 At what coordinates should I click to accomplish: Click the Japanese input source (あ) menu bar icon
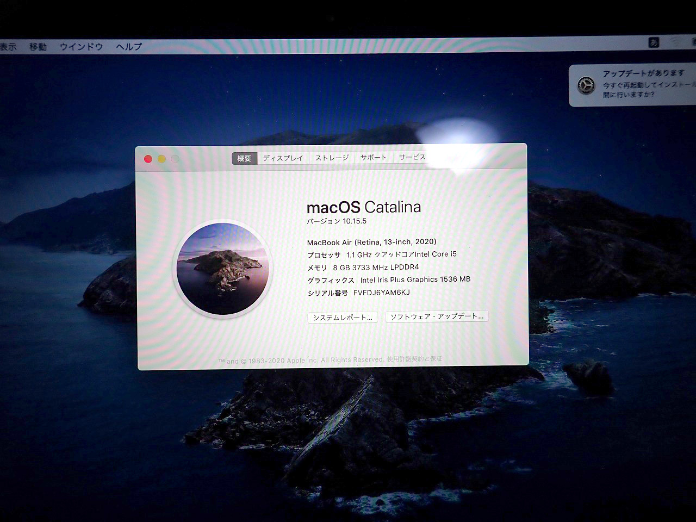coord(654,42)
